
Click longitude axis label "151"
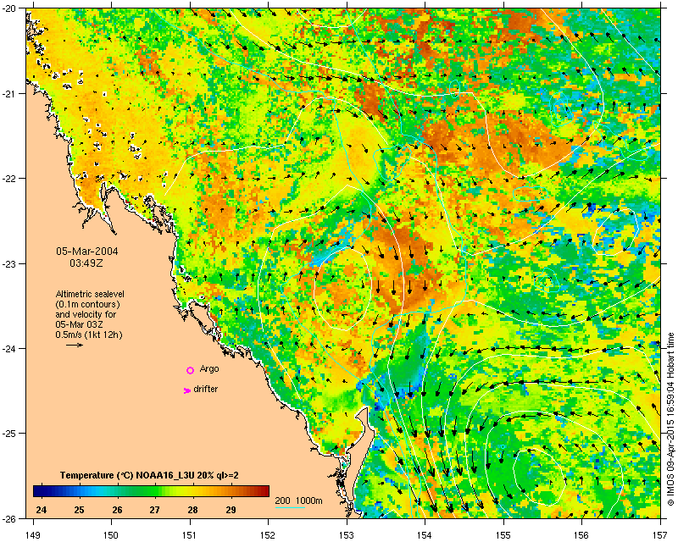[x=190, y=534]
